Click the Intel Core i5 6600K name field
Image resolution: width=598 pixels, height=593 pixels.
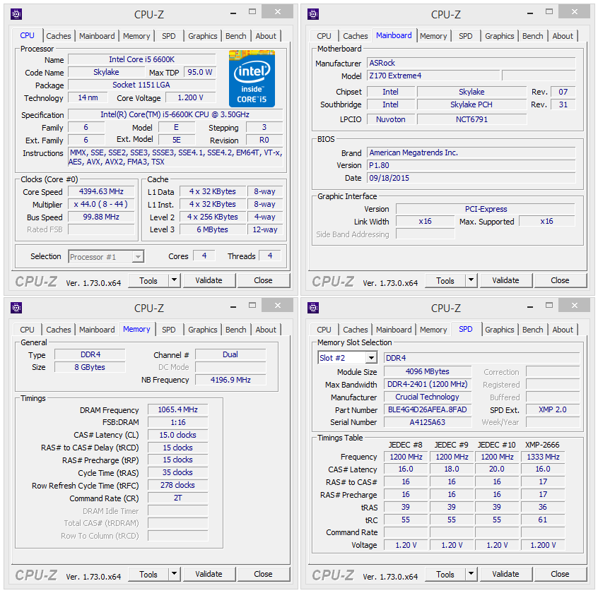(x=141, y=59)
